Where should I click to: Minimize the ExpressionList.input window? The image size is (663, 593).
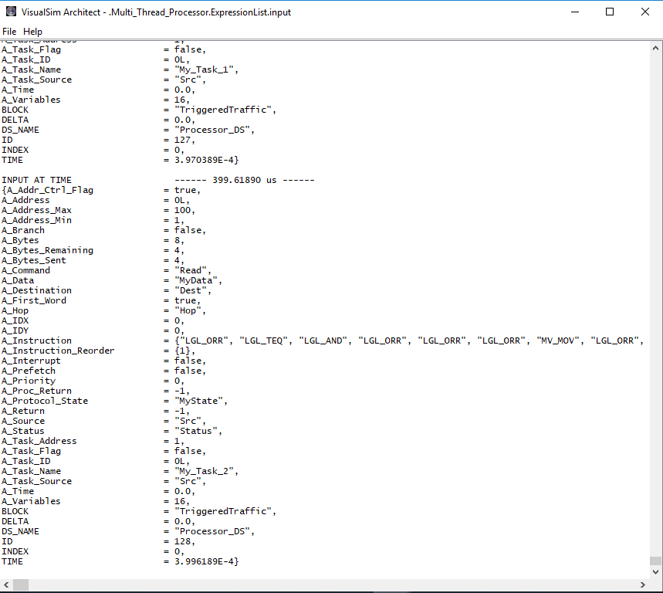573,12
